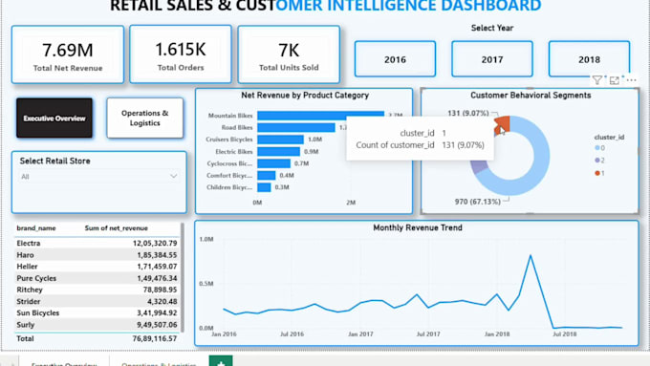Open focus mode for the donut chart visual
Image resolution: width=650 pixels, height=366 pixels.
[x=615, y=80]
